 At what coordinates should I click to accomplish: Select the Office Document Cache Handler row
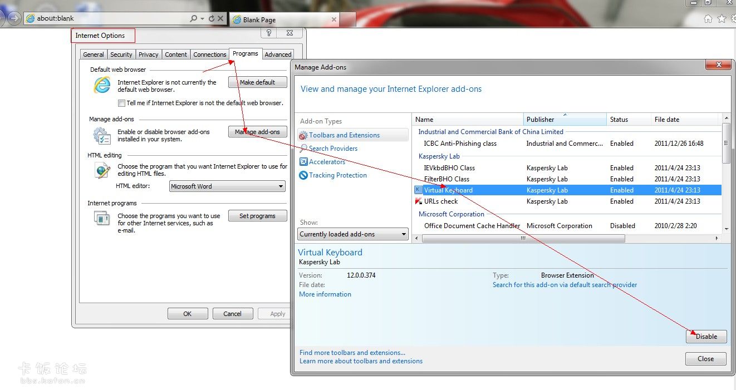click(568, 226)
